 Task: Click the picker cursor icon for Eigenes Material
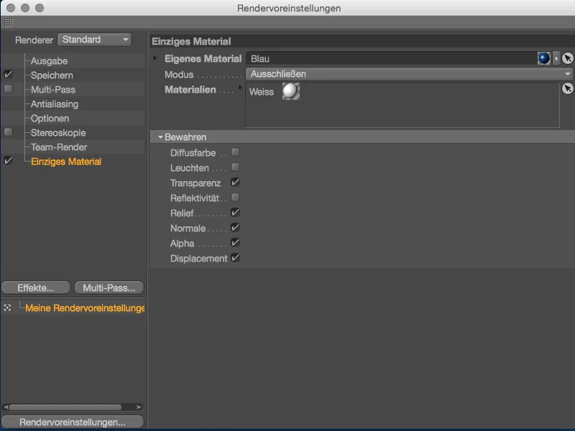click(567, 58)
